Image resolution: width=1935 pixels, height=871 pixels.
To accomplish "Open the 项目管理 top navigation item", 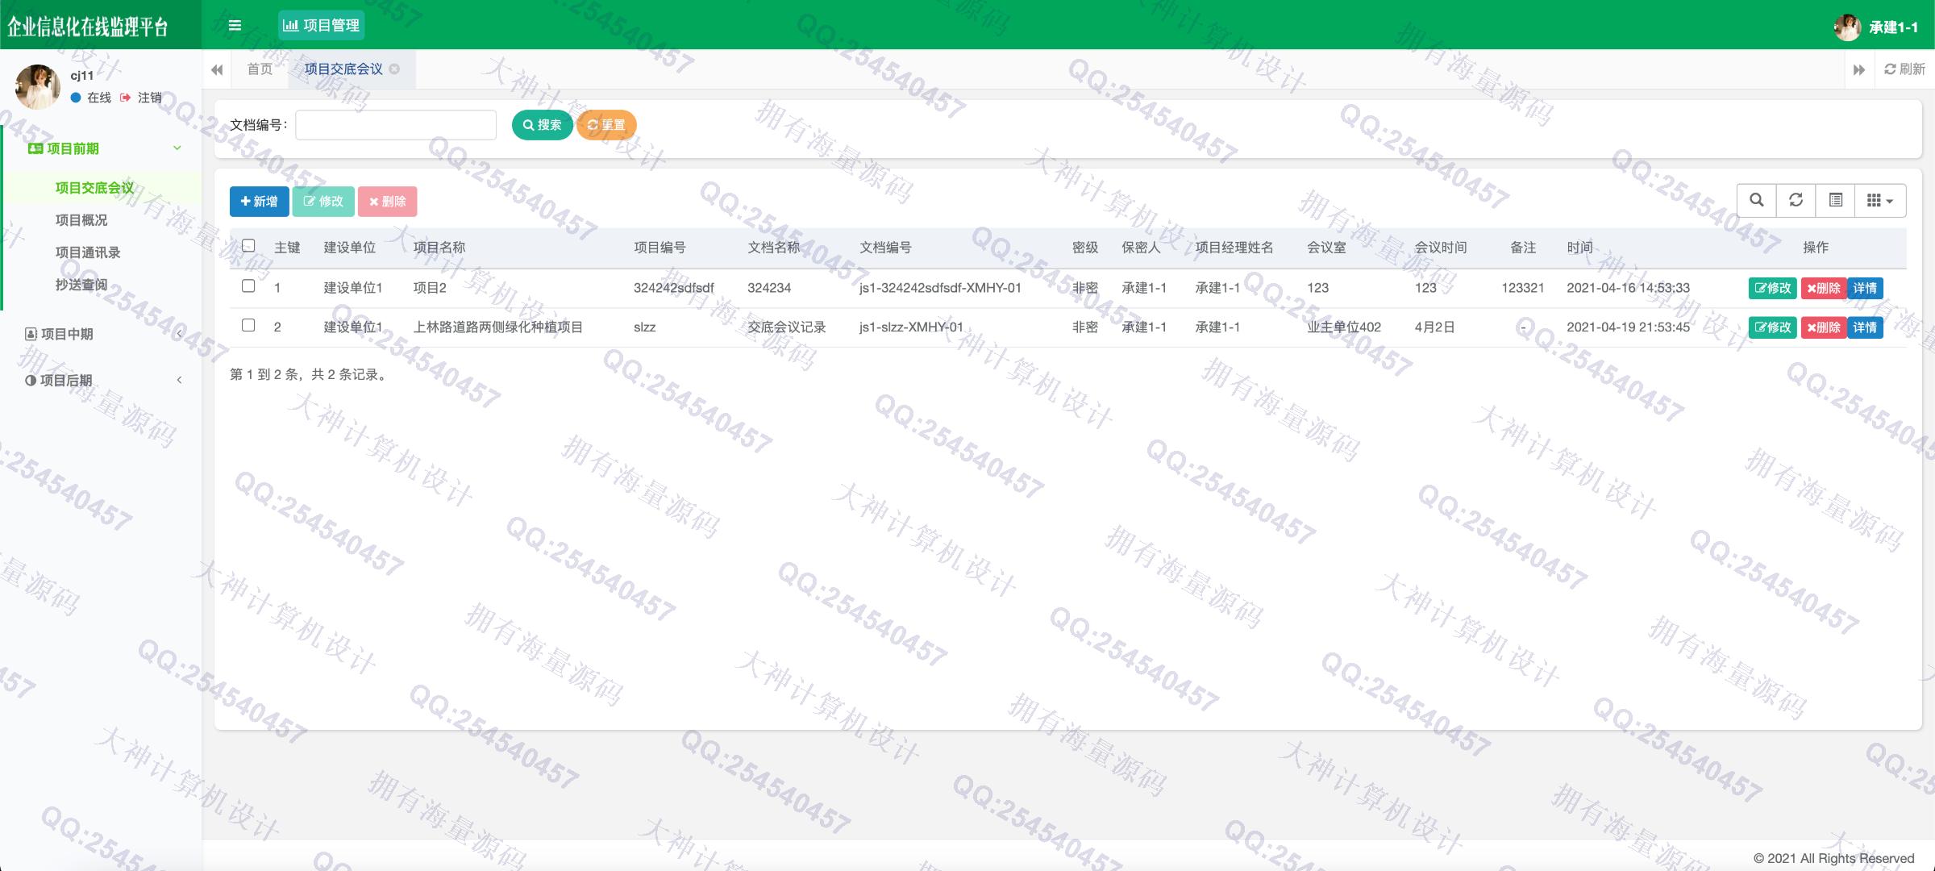I will (322, 25).
